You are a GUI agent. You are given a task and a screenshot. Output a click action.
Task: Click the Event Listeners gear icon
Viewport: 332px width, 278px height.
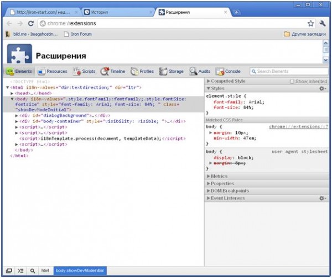(323, 198)
